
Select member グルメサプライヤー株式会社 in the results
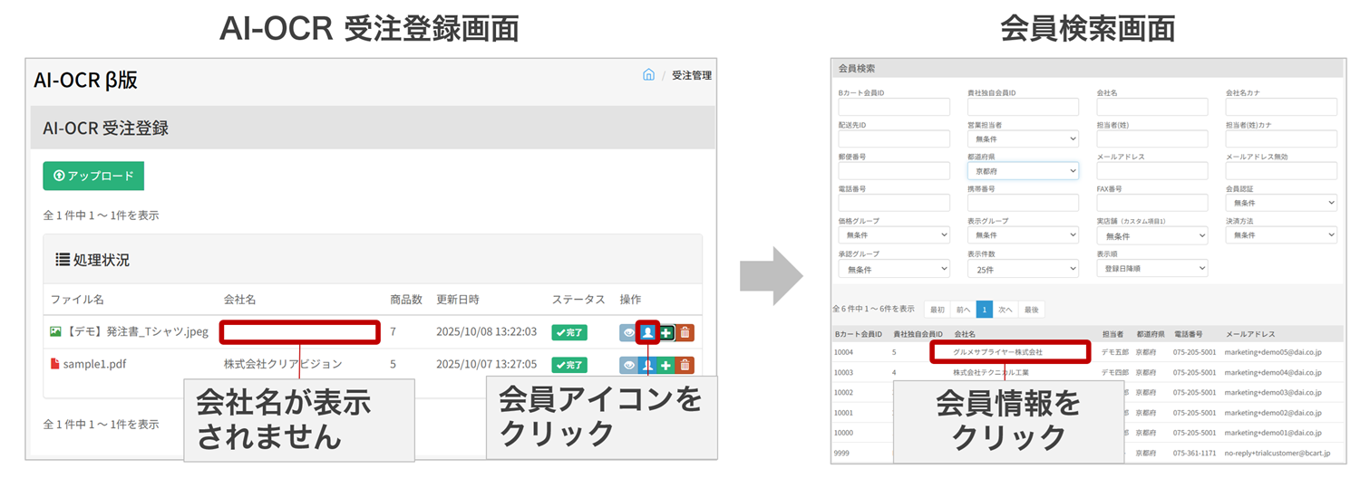(x=997, y=351)
